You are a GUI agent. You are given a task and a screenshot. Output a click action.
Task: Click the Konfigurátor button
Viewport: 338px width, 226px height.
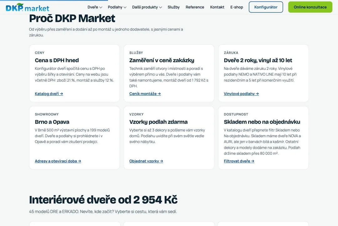pos(266,7)
